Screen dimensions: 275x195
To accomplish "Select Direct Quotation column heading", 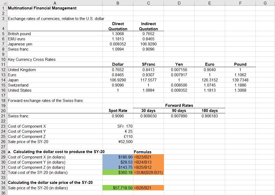I will (118, 26).
